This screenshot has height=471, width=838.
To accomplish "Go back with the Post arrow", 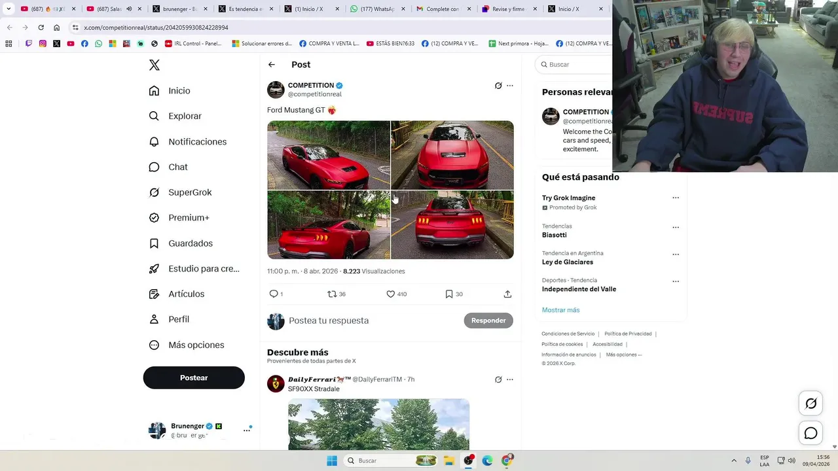I will point(272,65).
